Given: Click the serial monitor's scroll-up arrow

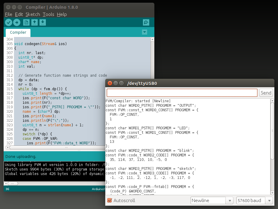Looking at the screenshot, I should click(272, 101).
